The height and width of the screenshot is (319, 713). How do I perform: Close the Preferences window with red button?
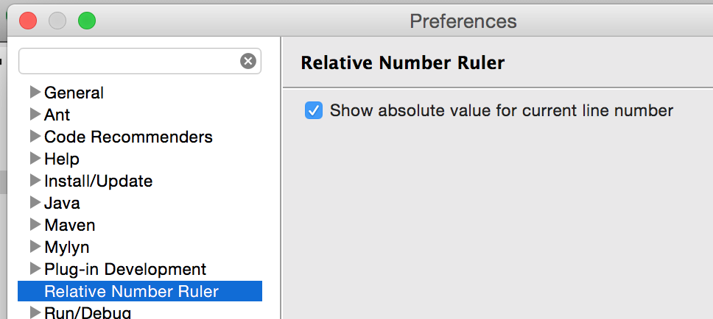tap(28, 21)
